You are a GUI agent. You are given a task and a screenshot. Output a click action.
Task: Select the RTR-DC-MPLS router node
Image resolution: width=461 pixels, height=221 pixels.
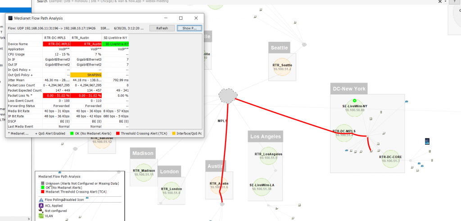344,133
